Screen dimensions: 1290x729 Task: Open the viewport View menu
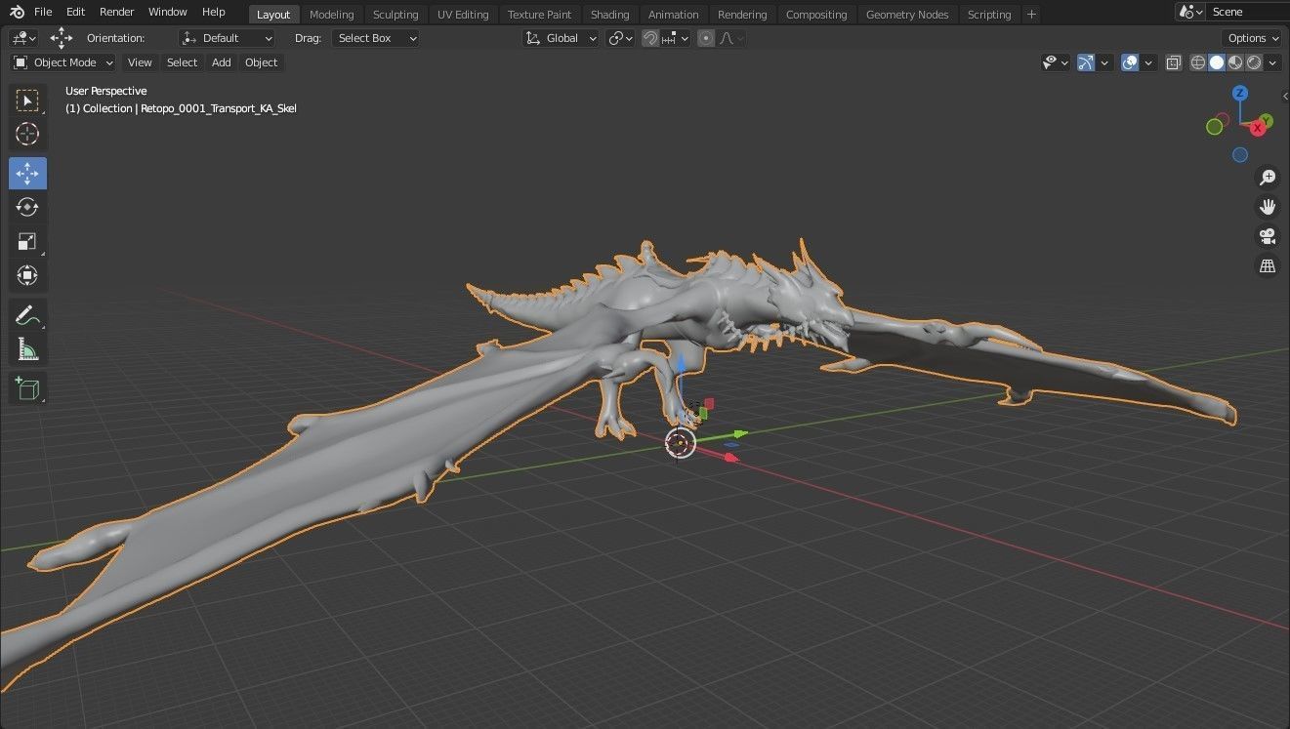[140, 62]
